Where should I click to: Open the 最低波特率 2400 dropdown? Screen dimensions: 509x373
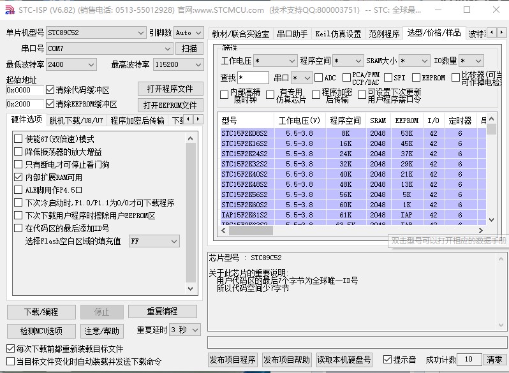pyautogui.click(x=71, y=64)
